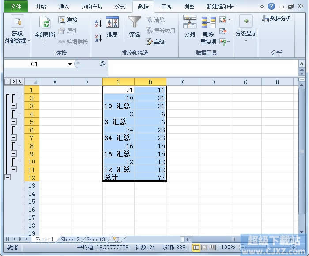Screen dimensions: 309x256
Task: Collapse the grand total group at row 12
Action: 8,177
